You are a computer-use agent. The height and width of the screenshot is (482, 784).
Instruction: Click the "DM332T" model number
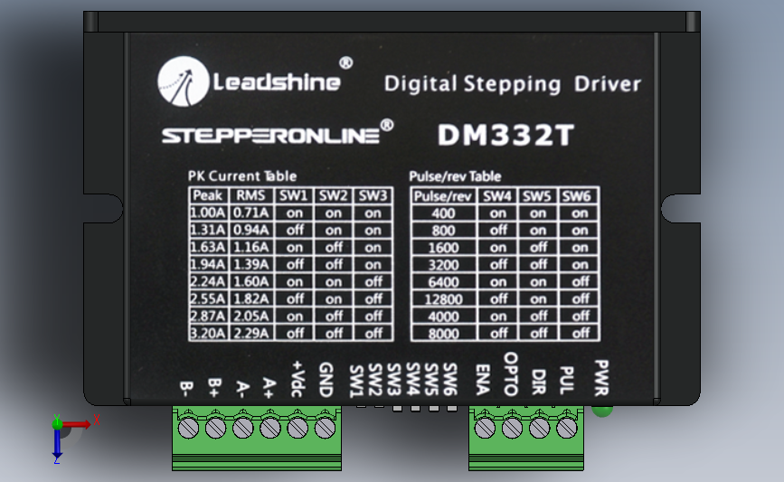pos(506,135)
